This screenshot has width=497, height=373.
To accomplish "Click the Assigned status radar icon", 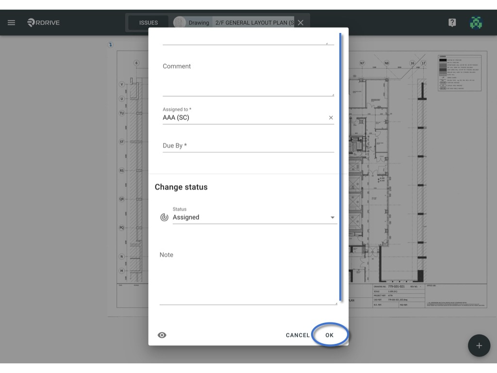I will (164, 217).
